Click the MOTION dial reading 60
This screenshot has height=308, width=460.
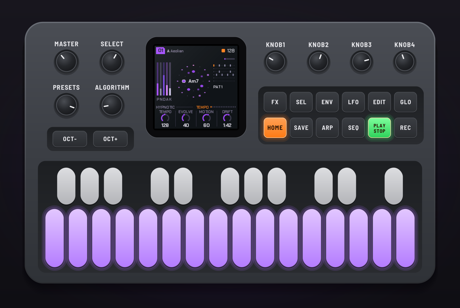pos(206,118)
